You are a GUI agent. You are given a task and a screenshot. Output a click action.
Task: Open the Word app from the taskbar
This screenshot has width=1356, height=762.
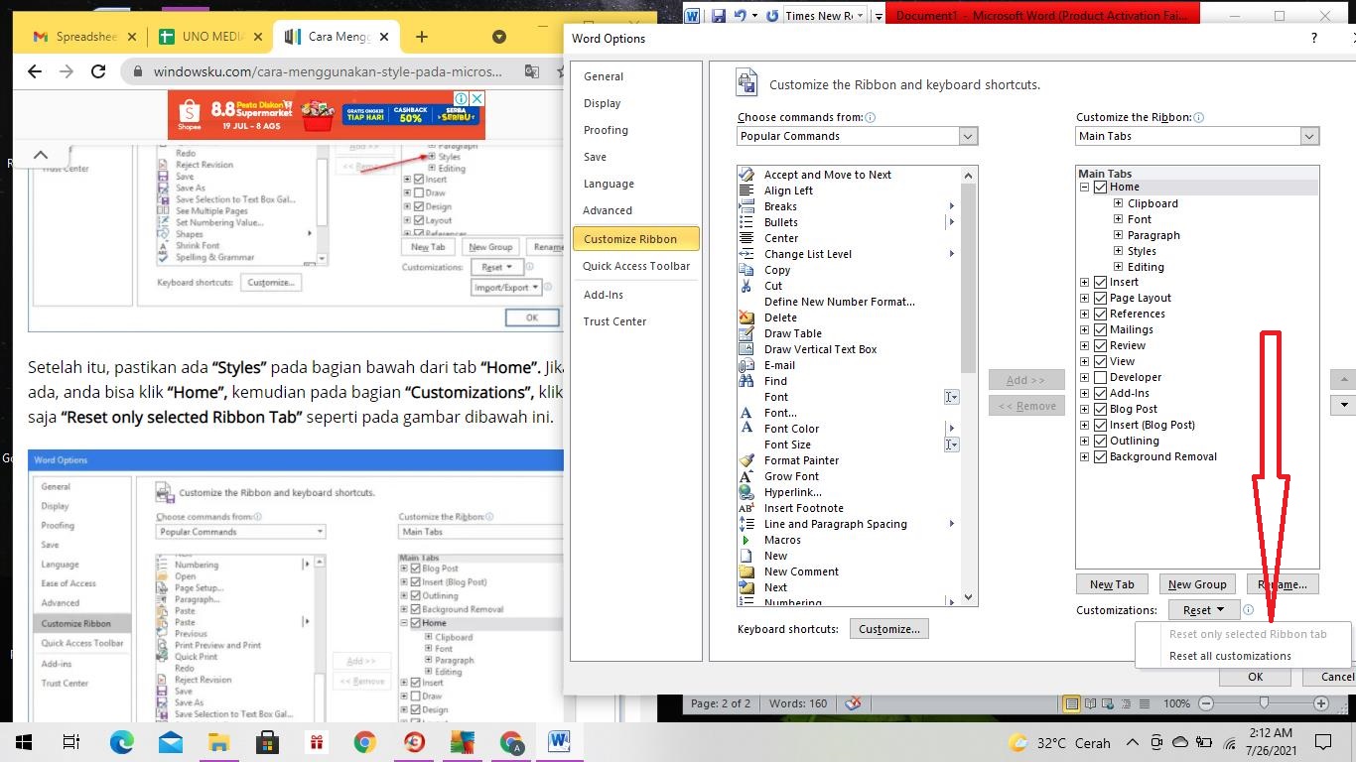(x=558, y=741)
